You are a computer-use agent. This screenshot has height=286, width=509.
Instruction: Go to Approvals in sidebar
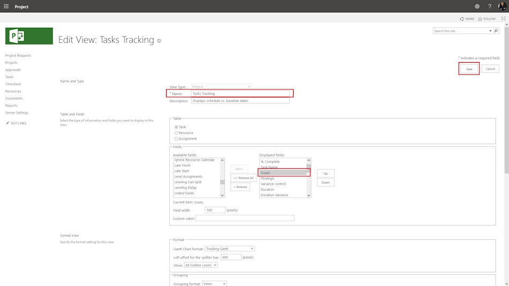tap(13, 70)
